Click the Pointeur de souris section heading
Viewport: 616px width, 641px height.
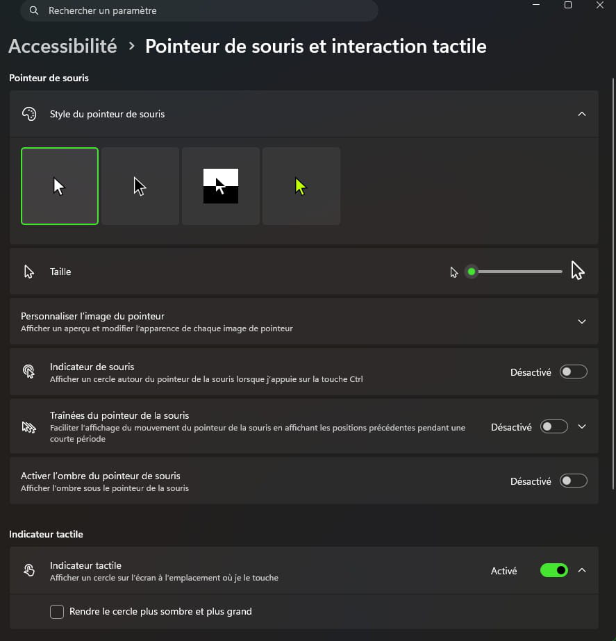[x=49, y=78]
